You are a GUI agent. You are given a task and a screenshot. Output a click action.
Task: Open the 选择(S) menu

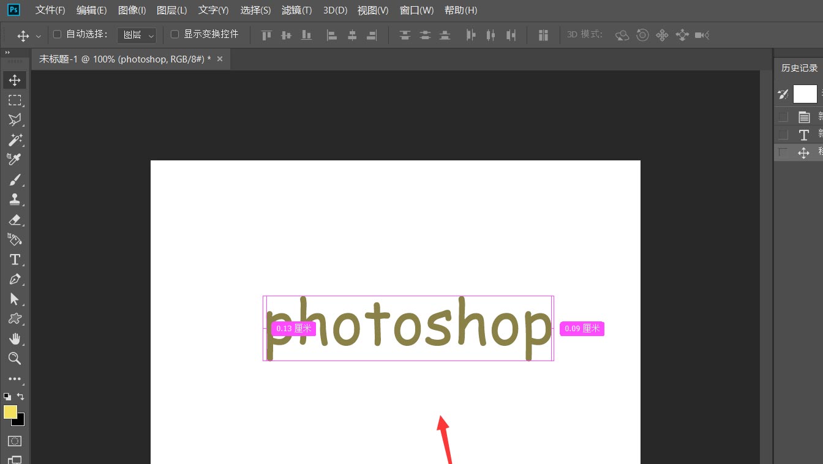click(255, 10)
